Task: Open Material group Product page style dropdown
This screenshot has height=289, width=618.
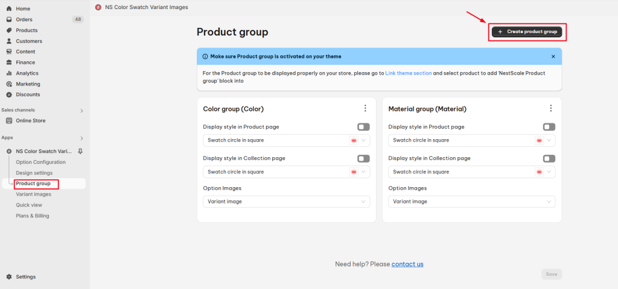Action: pos(472,140)
